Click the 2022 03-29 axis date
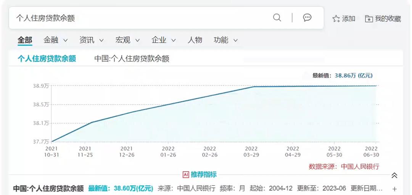Viewport: 412px width, 195px height. pyautogui.click(x=251, y=152)
